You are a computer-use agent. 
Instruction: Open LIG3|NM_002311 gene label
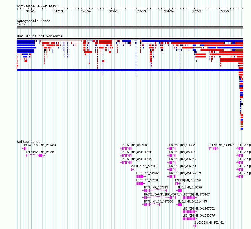coord(148,180)
